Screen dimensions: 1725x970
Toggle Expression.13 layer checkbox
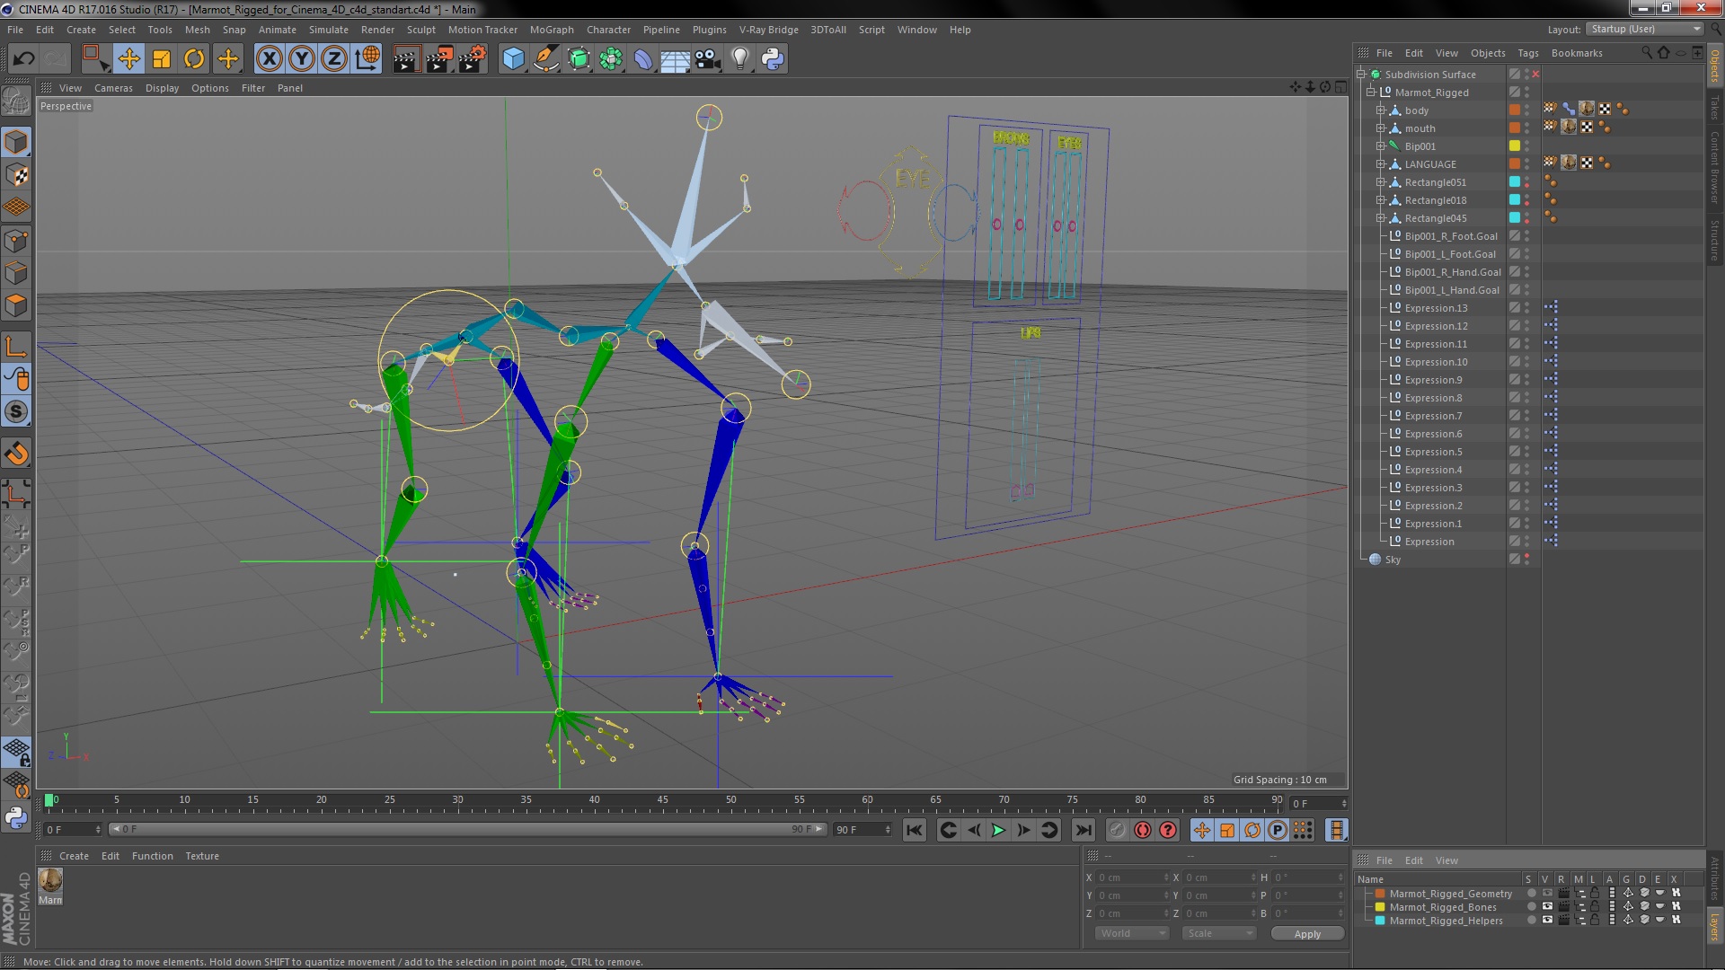point(1515,308)
